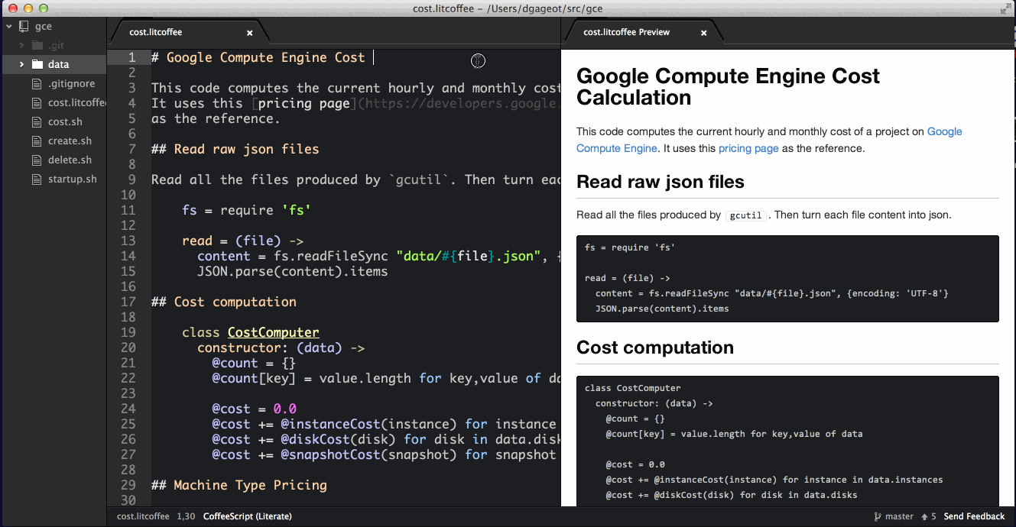Open create.sh from the tree view

pyautogui.click(x=70, y=141)
